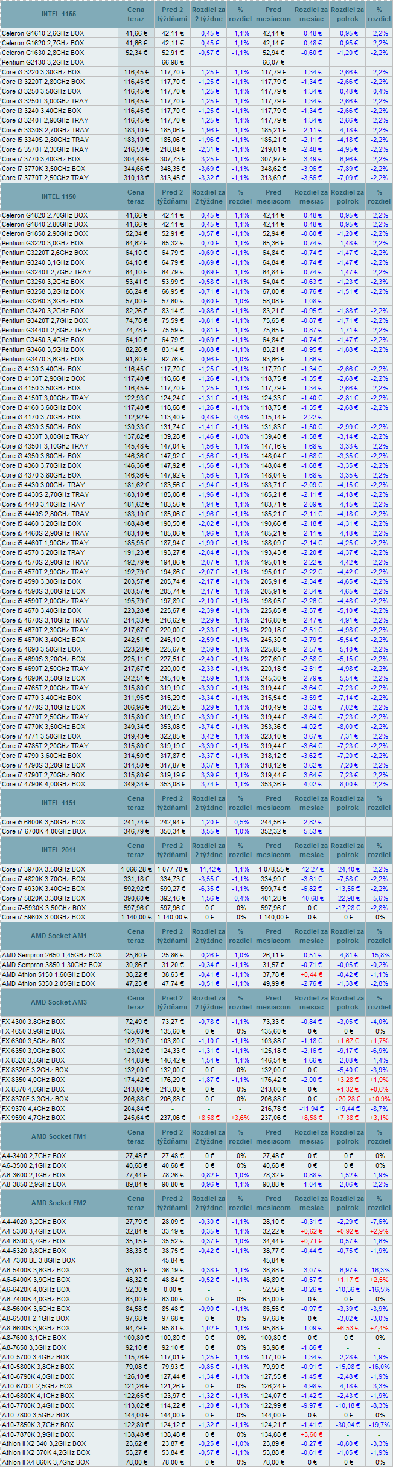Click the 1 066,28 € price cell
Screen dimensions: 393x1467
pos(136,869)
